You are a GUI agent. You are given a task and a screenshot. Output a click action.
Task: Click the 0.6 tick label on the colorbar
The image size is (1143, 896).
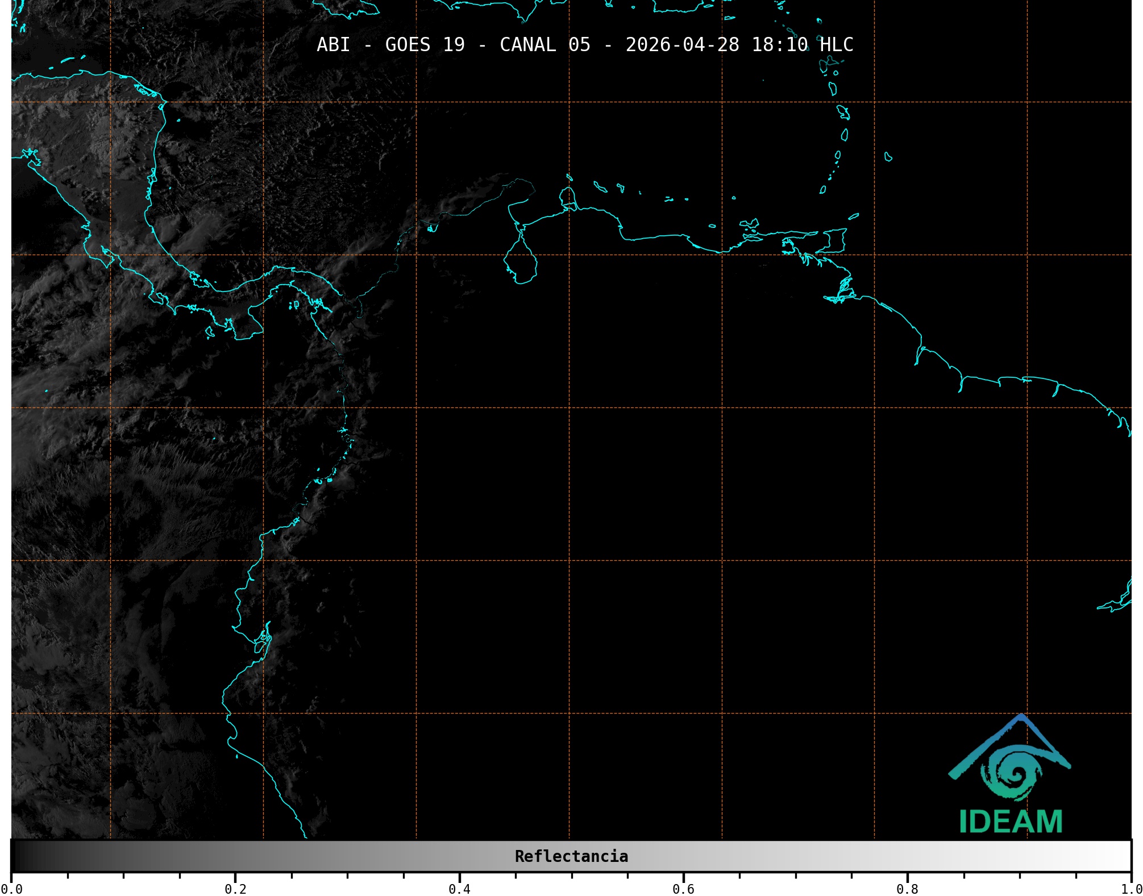(683, 889)
